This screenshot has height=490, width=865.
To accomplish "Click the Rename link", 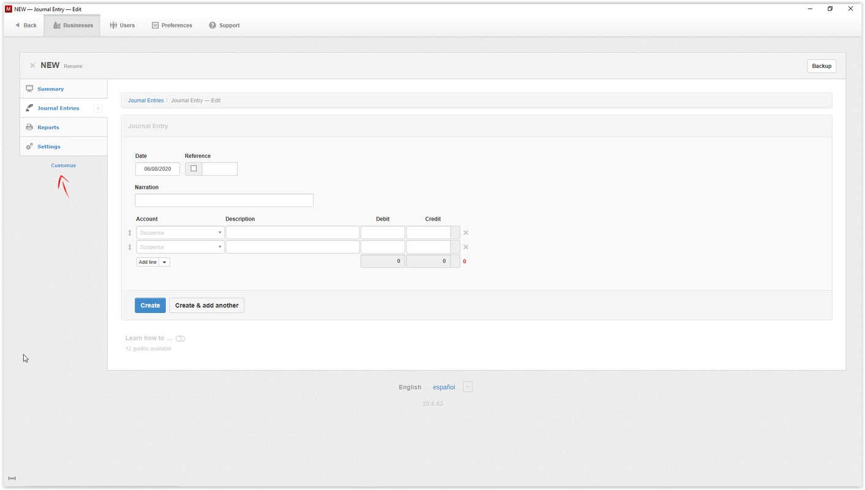I will (x=73, y=66).
